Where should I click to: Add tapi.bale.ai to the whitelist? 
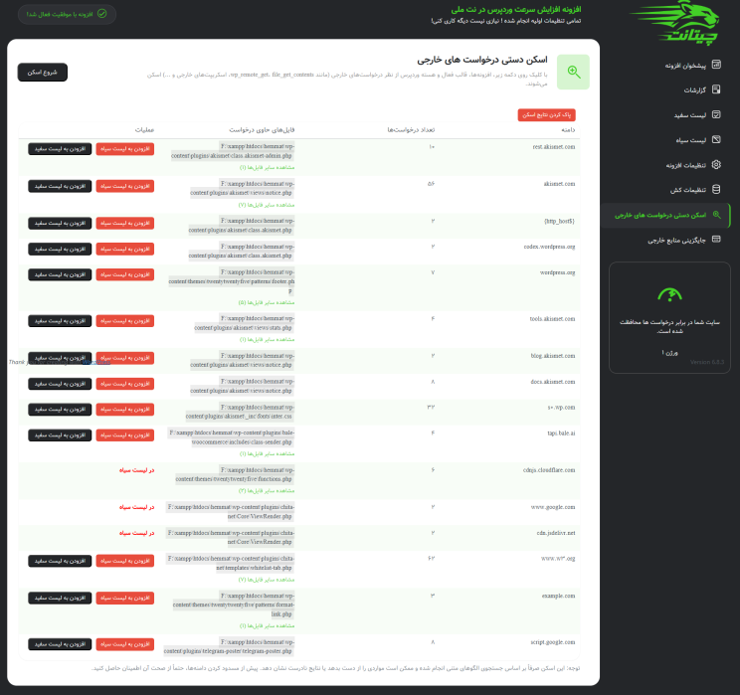point(60,435)
